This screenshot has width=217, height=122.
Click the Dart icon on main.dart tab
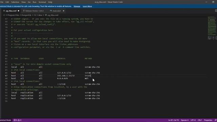coord(51,11)
